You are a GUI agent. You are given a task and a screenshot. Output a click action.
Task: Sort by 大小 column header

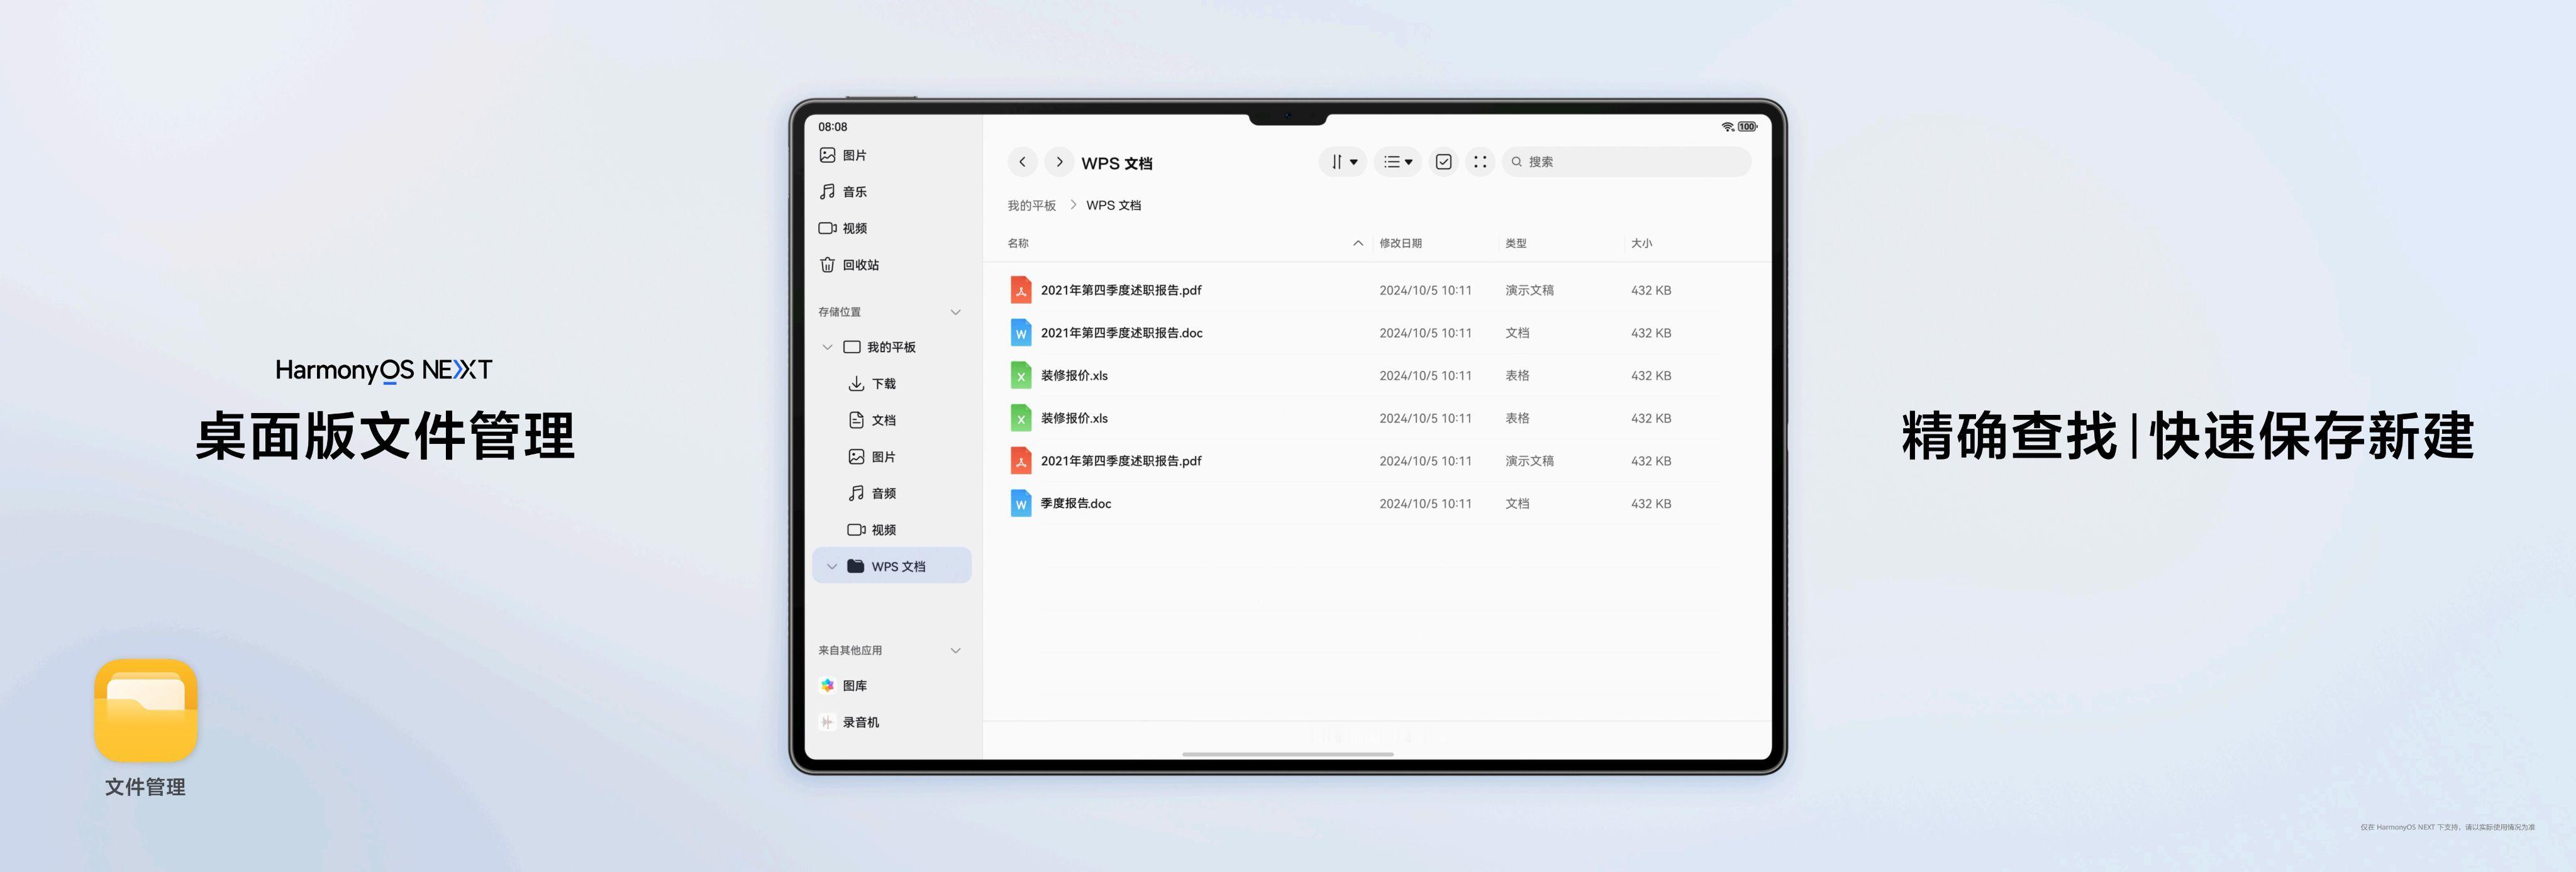coord(1641,243)
